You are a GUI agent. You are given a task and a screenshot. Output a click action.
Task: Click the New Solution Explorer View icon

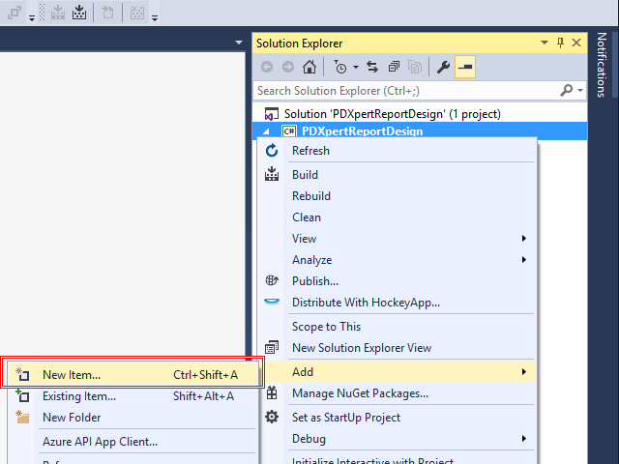272,347
